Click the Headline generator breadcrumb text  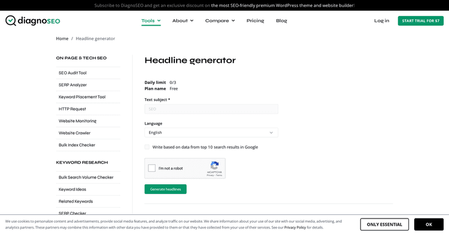click(95, 38)
